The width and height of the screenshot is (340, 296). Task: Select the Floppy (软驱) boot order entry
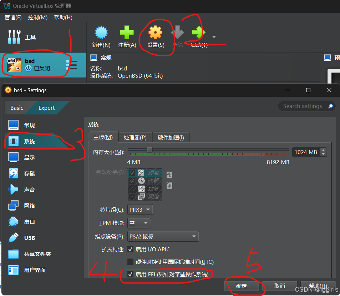[x=144, y=189]
